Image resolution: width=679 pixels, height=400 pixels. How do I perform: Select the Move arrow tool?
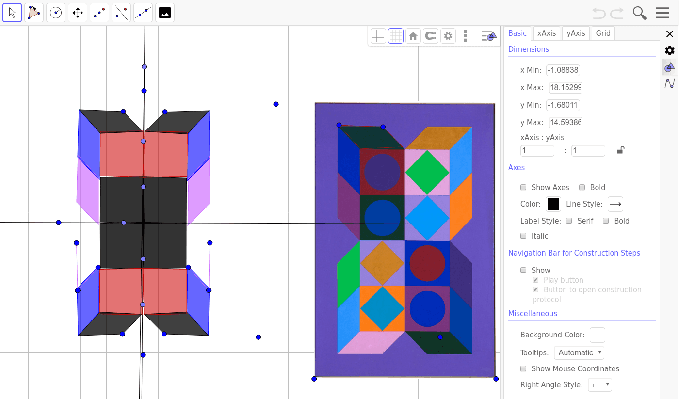click(12, 13)
